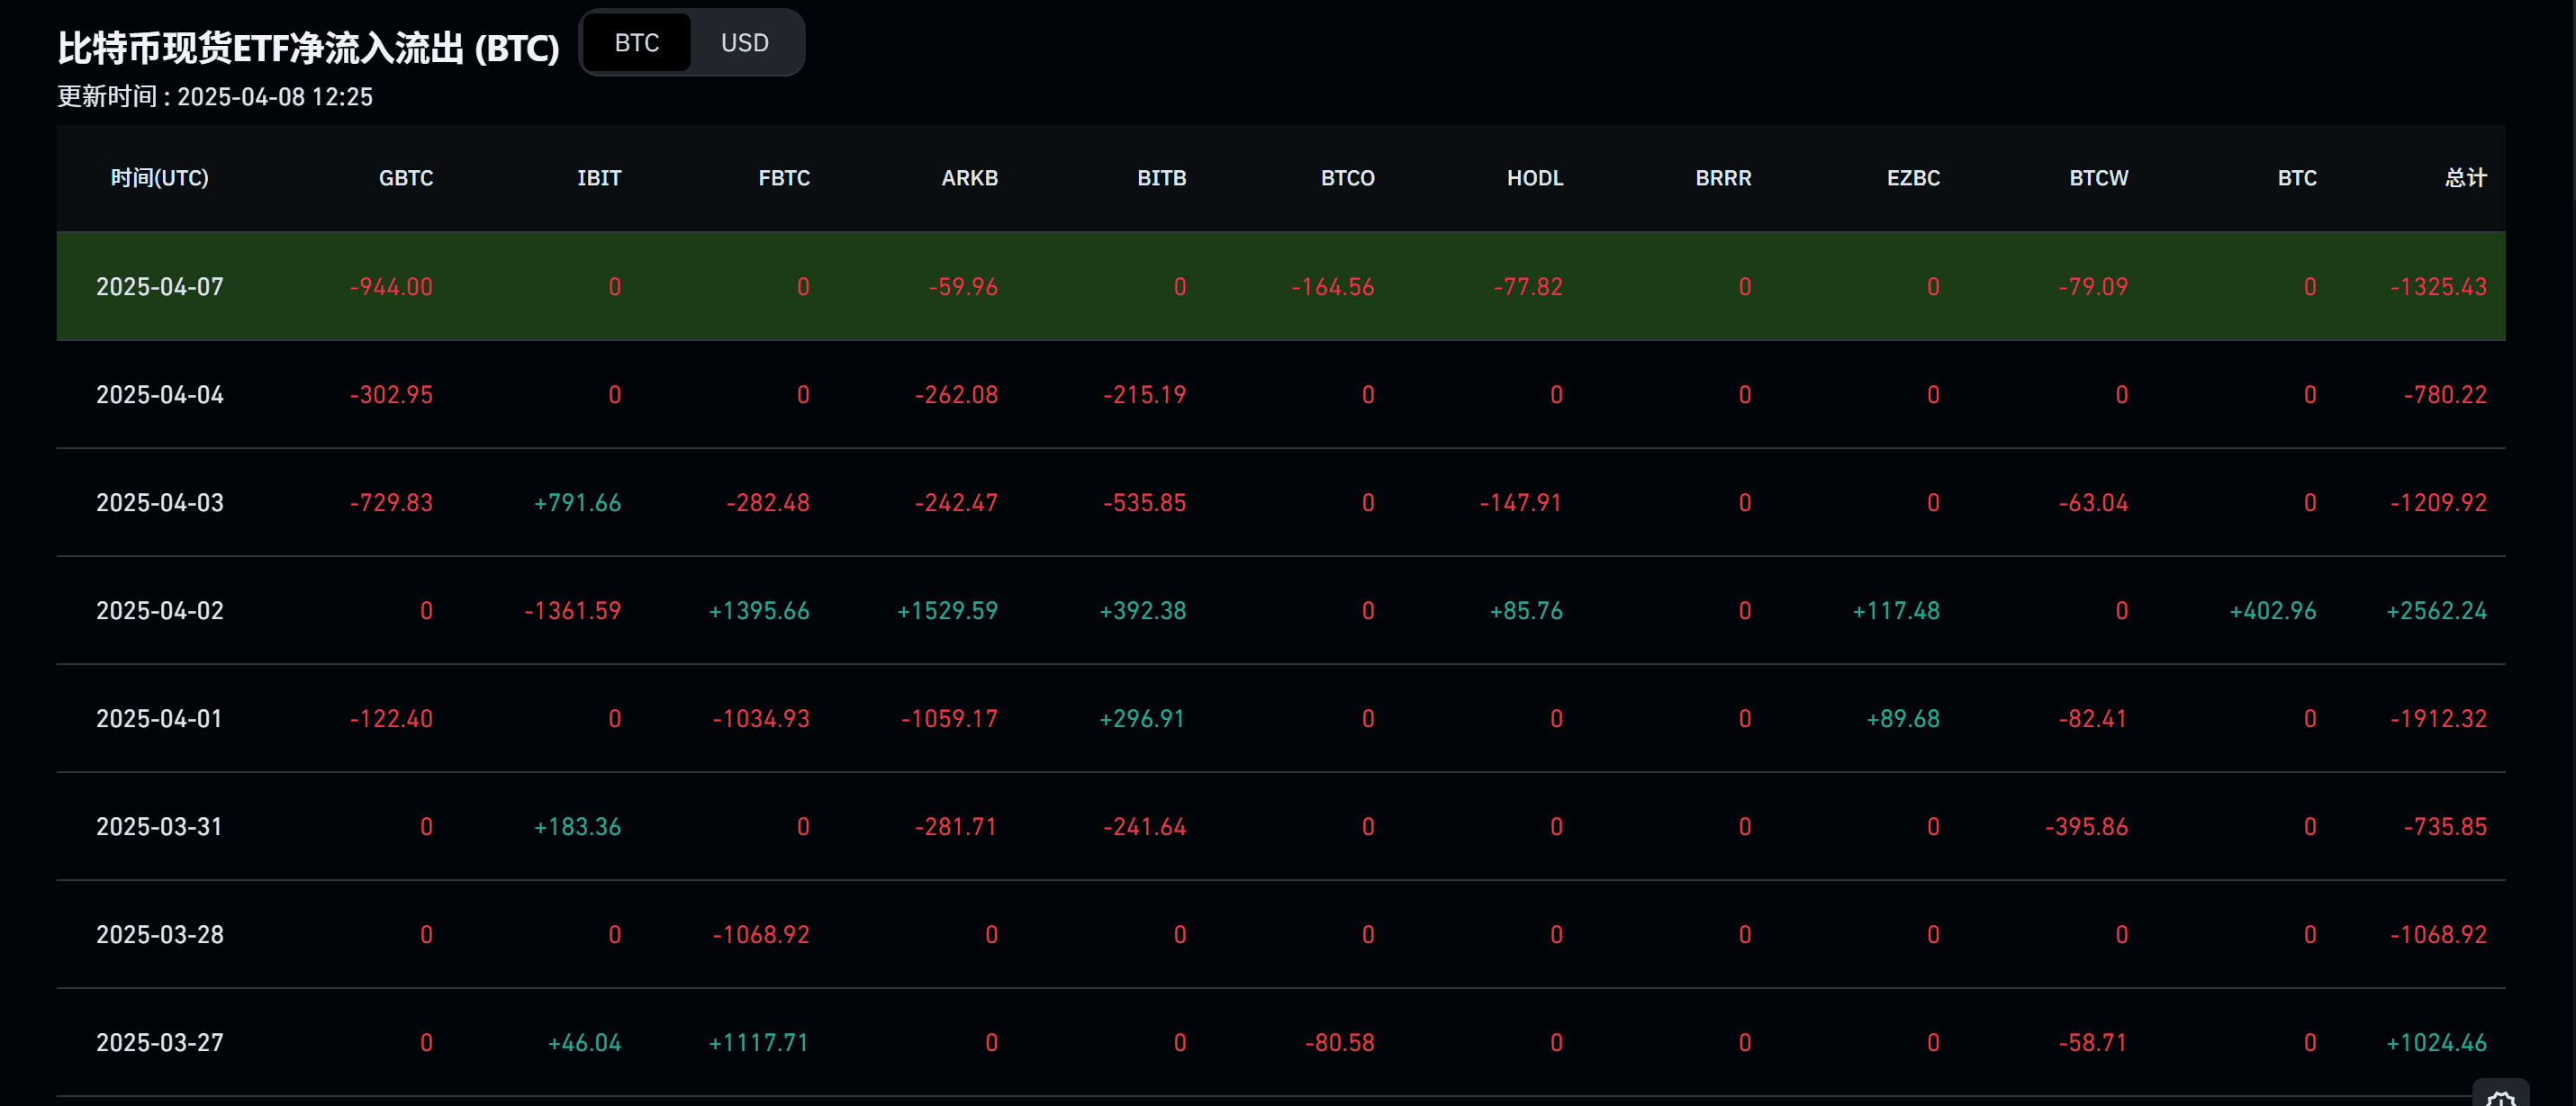This screenshot has height=1106, width=2576.
Task: Click the FBTC column header
Action: tap(783, 178)
